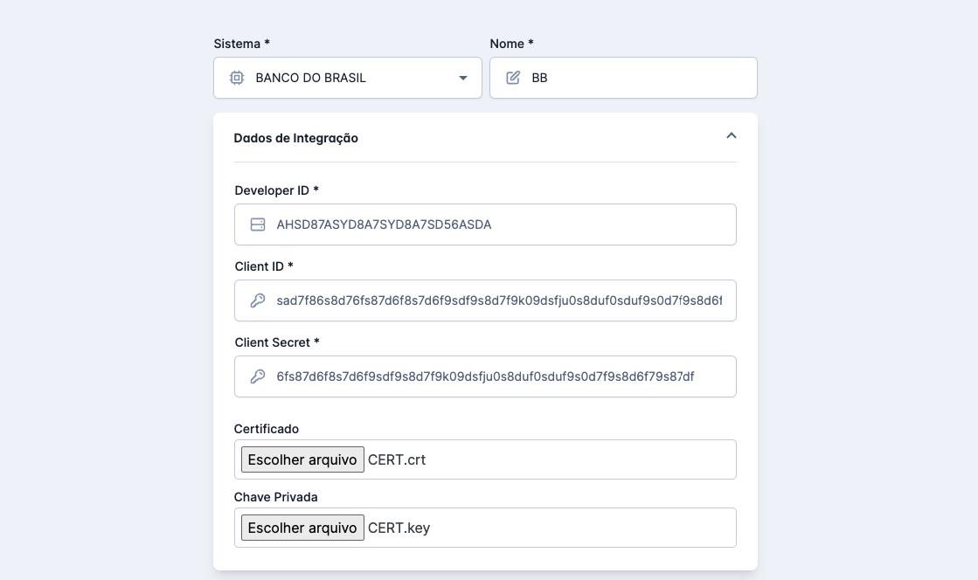Select the BANCO DO BRASIL combo box

point(350,78)
